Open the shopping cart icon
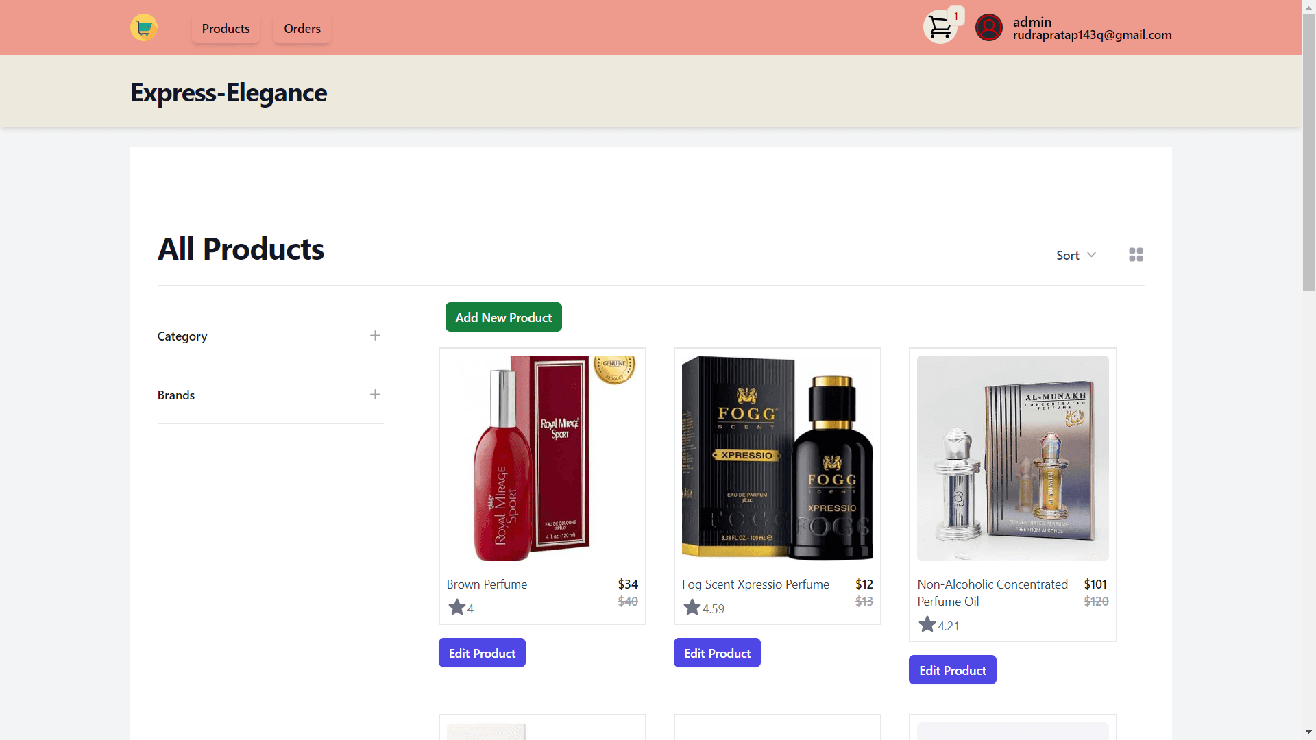The width and height of the screenshot is (1316, 740). point(940,28)
